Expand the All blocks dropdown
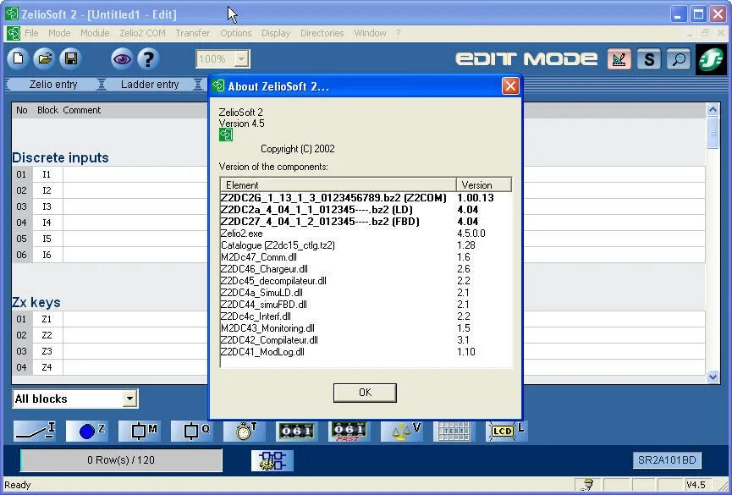 coord(129,399)
